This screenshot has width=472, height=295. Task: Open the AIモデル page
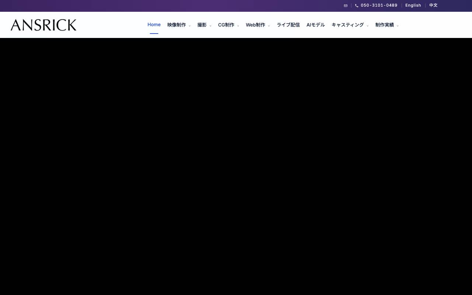(x=316, y=25)
